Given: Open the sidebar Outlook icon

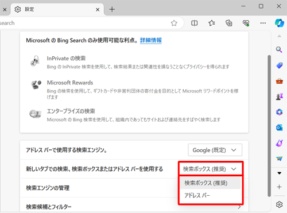Looking at the screenshot, I should 280,127.
